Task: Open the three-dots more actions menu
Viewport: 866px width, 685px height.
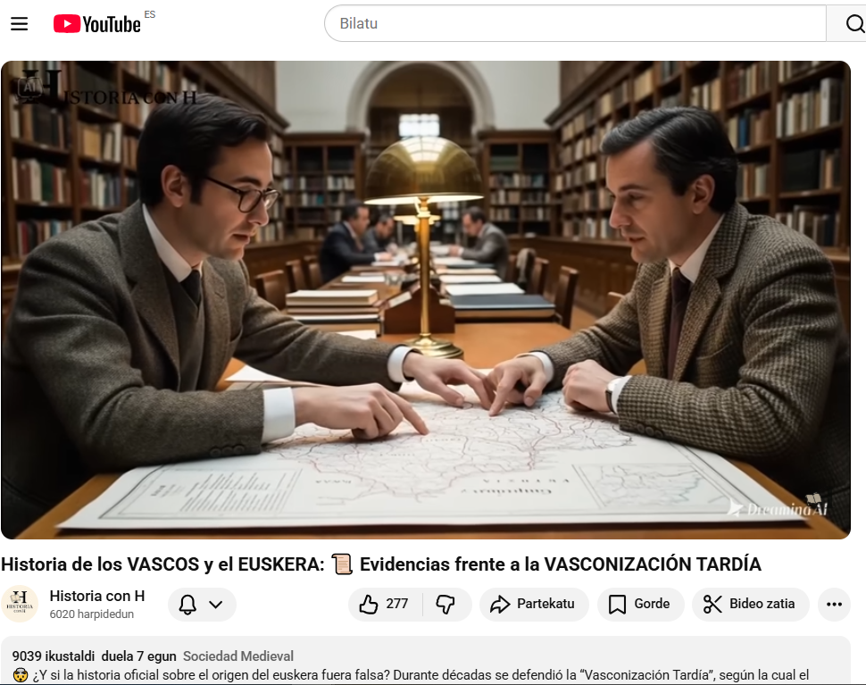Action: 834,605
